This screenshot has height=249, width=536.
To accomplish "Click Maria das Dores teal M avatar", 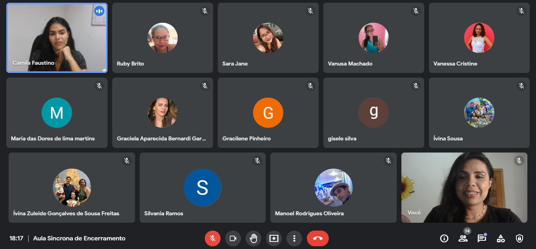I will (x=57, y=113).
